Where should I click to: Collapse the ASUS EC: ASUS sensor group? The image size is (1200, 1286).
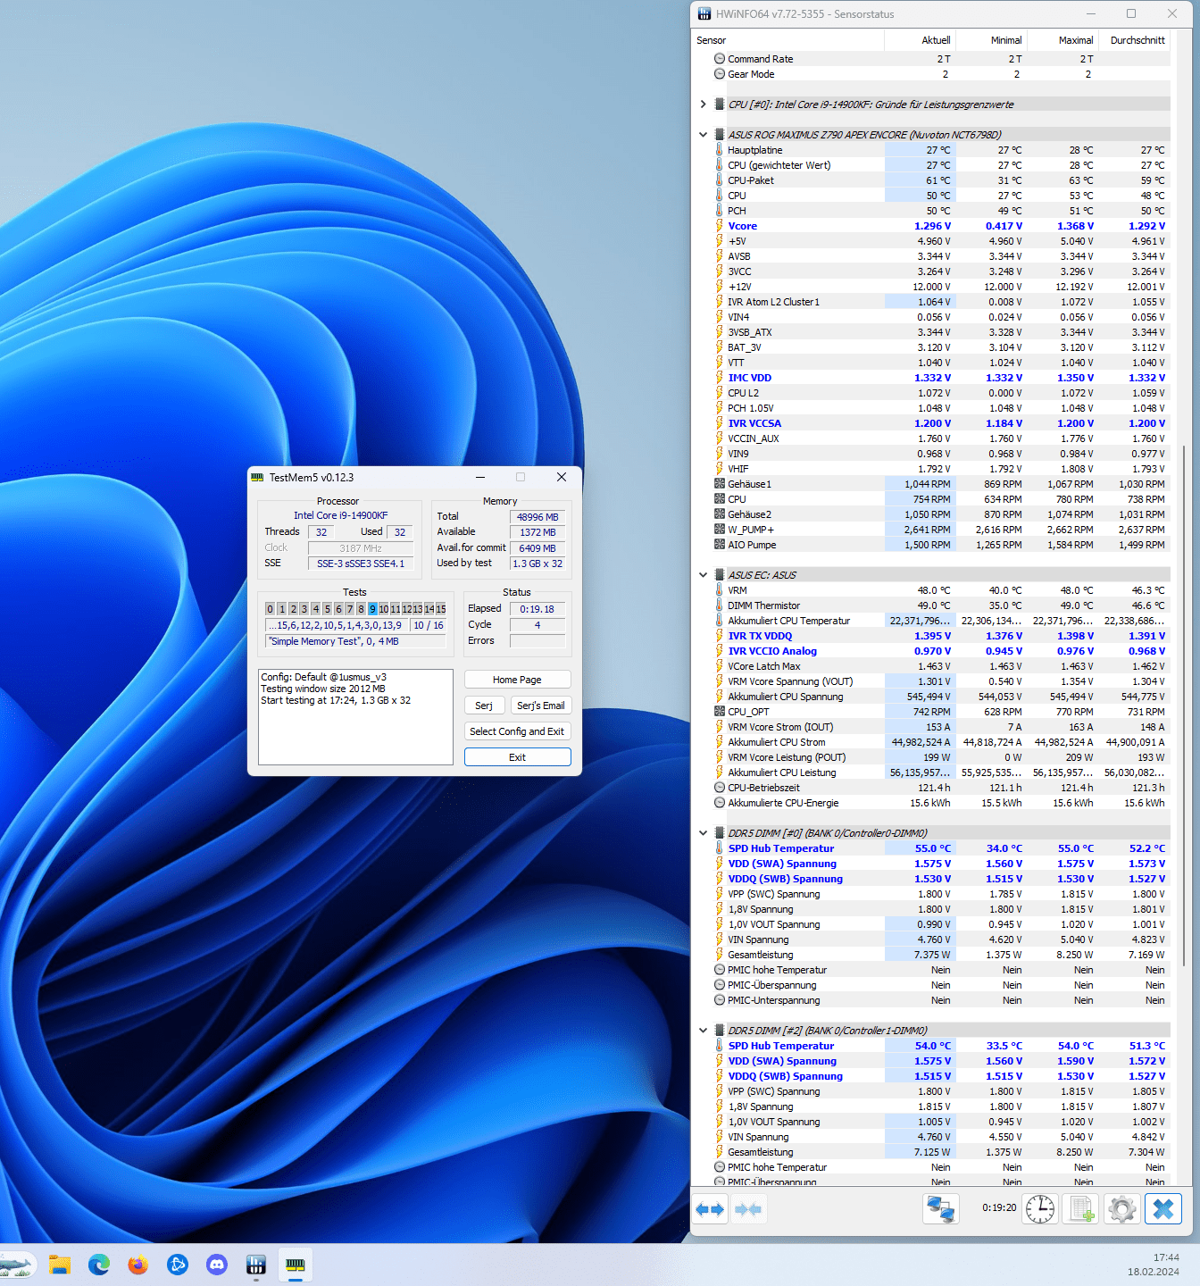click(704, 575)
